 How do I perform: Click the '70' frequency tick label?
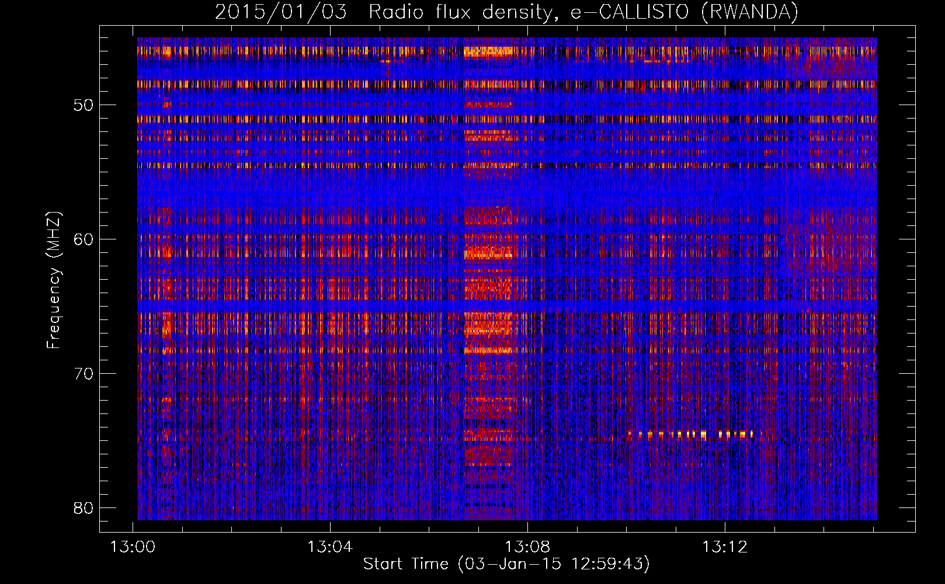(84, 374)
